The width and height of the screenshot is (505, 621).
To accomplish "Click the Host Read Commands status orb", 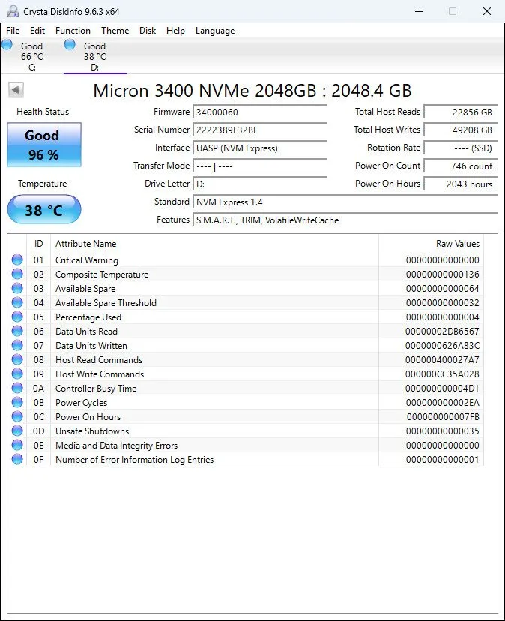I will click(x=17, y=359).
